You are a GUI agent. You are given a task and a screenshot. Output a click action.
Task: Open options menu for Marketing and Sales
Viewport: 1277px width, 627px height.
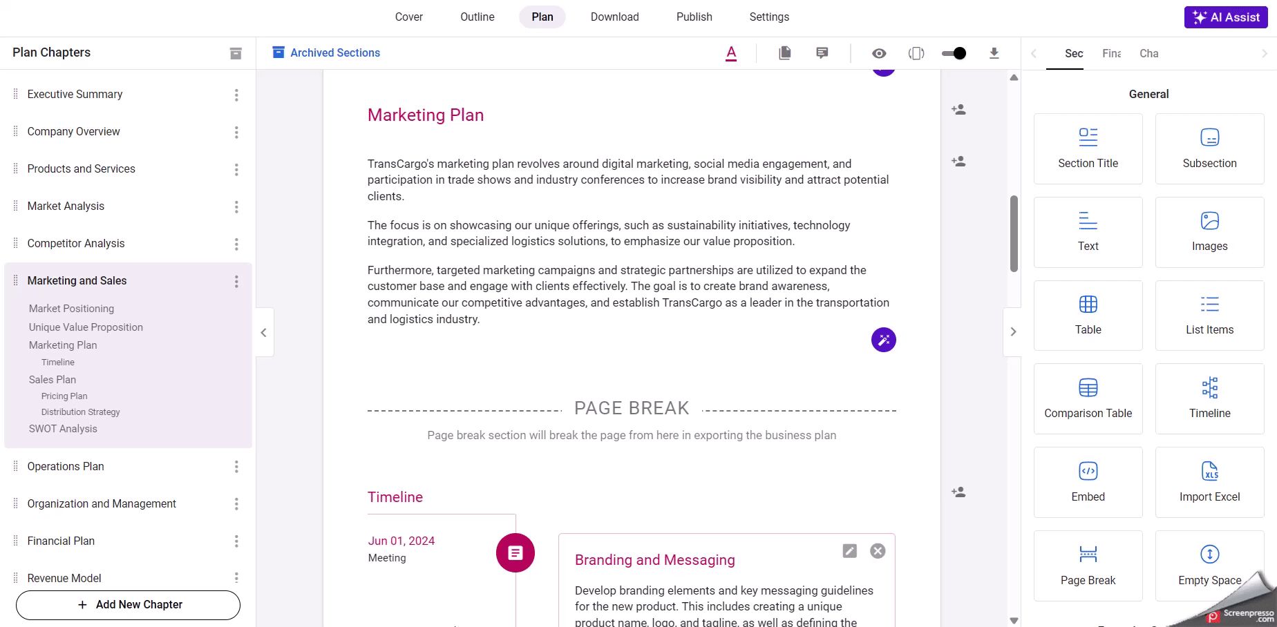coord(236,281)
